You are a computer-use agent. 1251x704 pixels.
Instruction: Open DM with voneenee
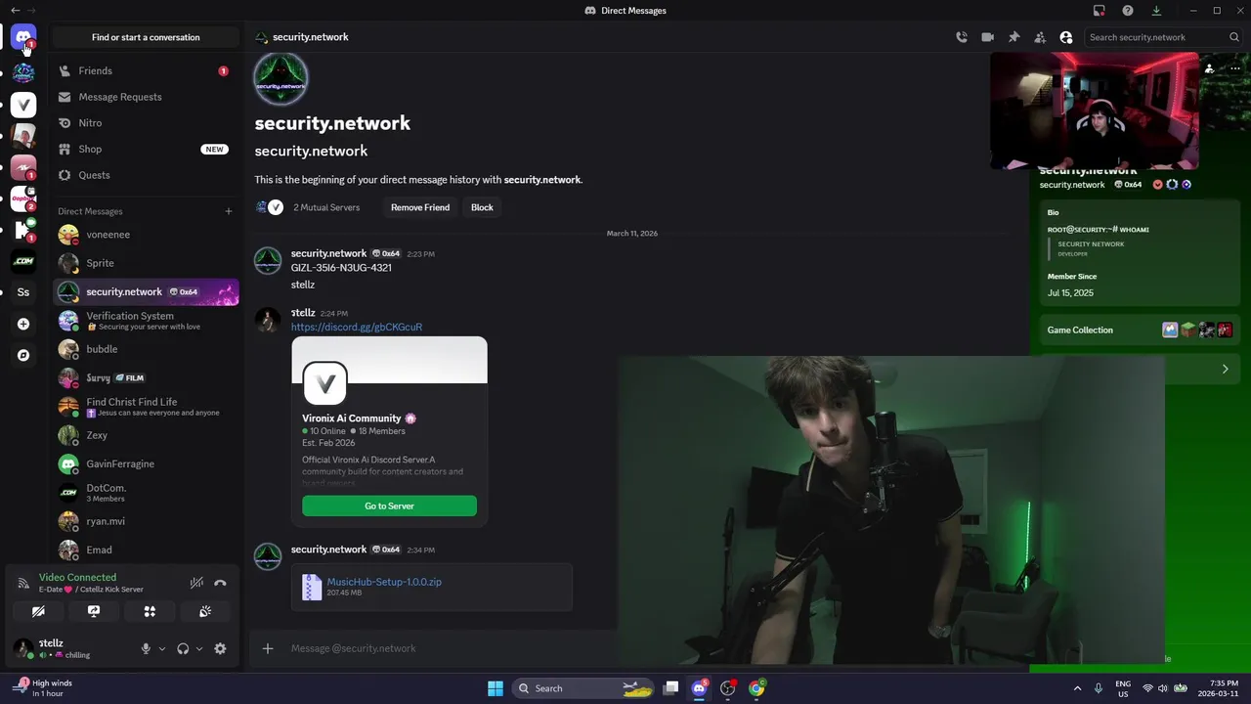tap(146, 235)
